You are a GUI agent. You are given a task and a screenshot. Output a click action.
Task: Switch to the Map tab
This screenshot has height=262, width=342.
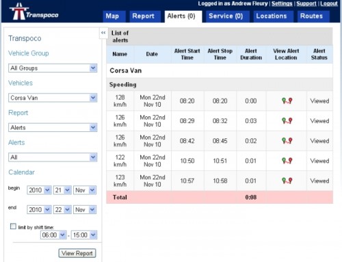pos(113,16)
